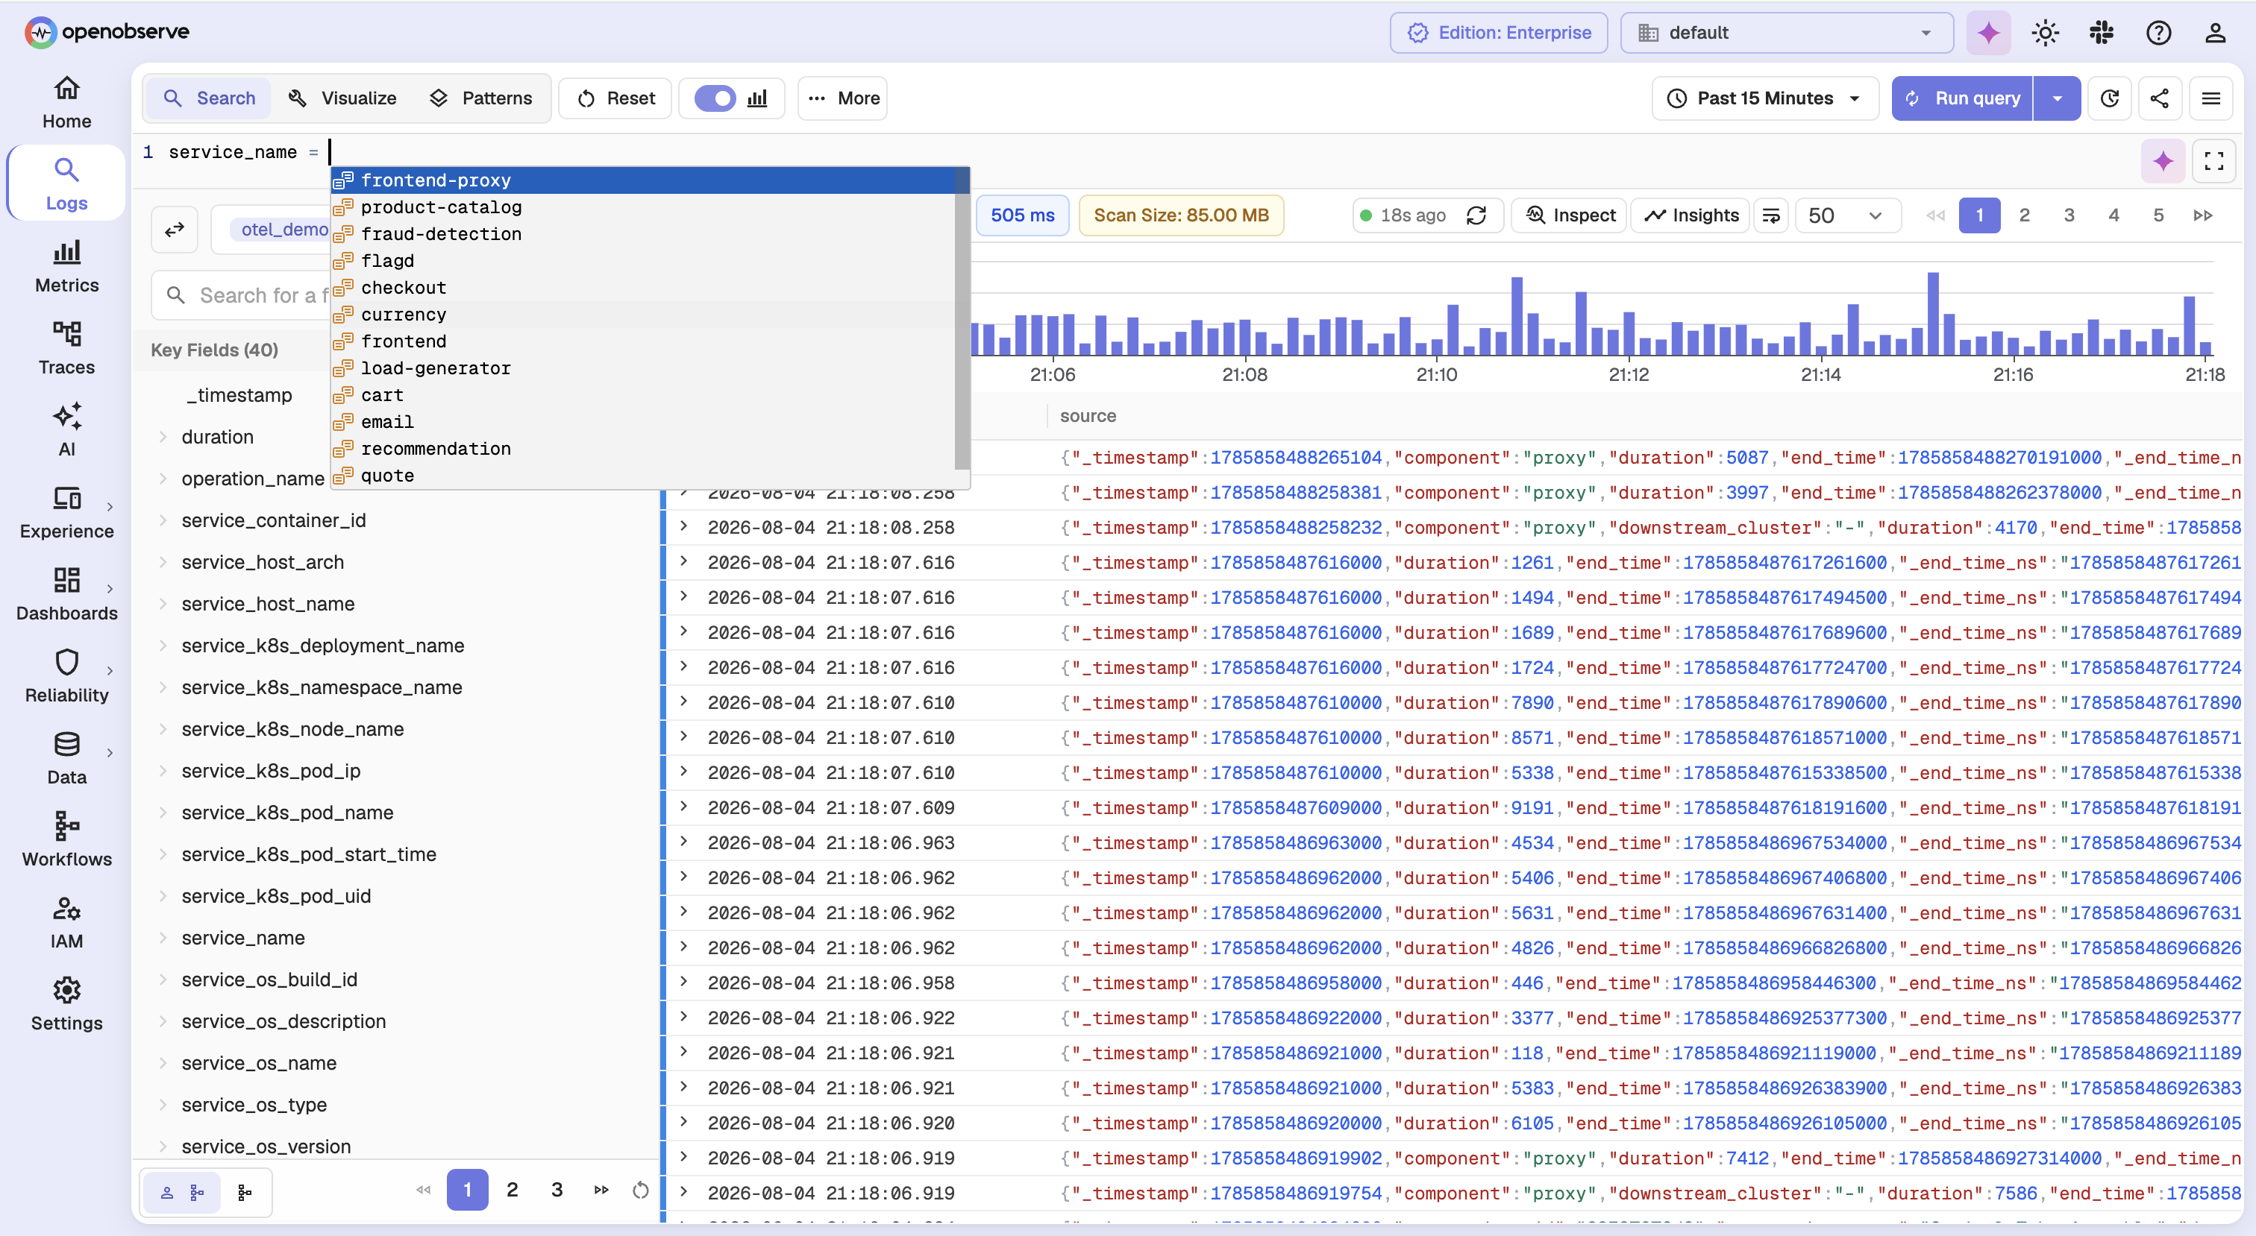Go to field list page 2
Screen dimensions: 2256x1236
[513, 1190]
